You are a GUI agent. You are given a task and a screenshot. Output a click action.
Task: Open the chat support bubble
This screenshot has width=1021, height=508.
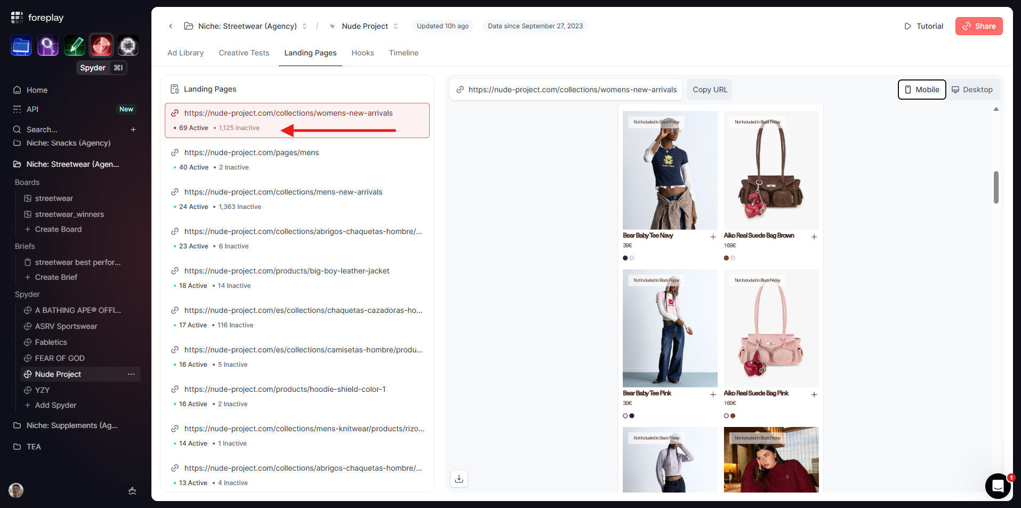998,486
